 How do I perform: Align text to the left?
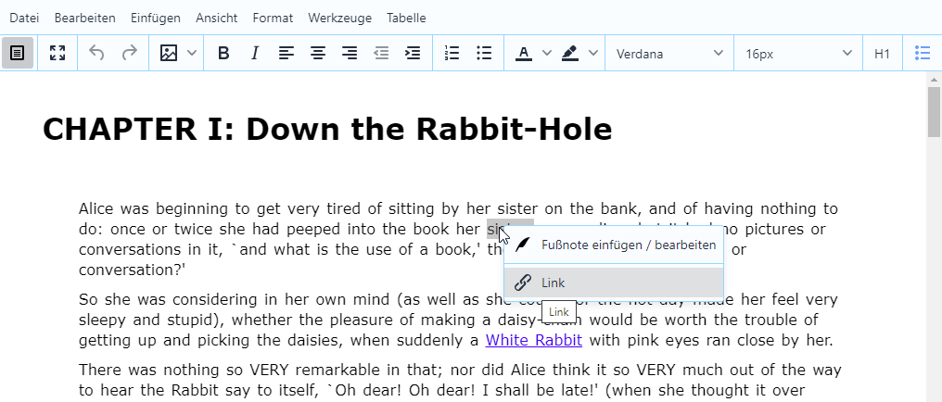pyautogui.click(x=286, y=54)
